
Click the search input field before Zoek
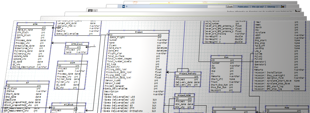(x=217, y=7)
